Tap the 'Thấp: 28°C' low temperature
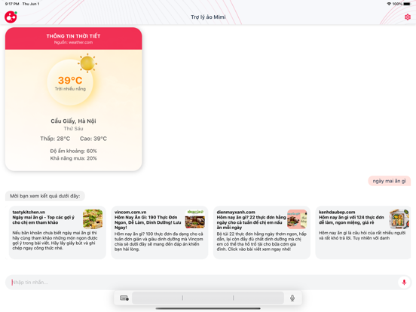Image resolution: width=416 pixels, height=312 pixels. click(55, 139)
